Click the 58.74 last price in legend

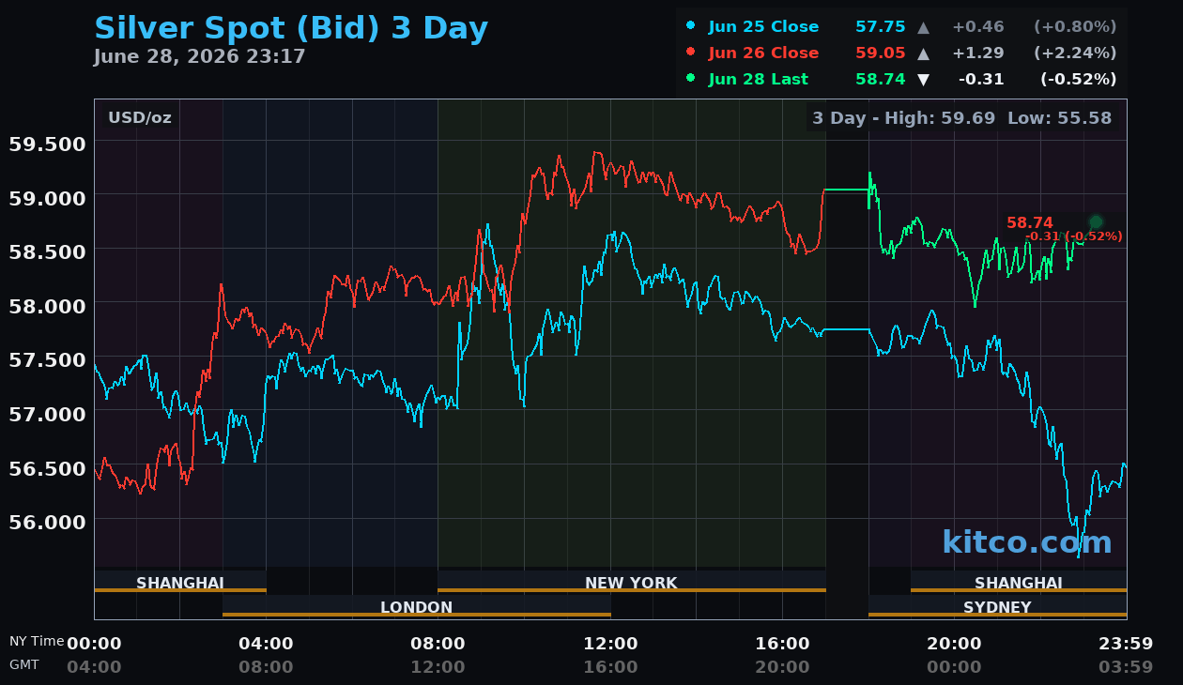(x=880, y=80)
